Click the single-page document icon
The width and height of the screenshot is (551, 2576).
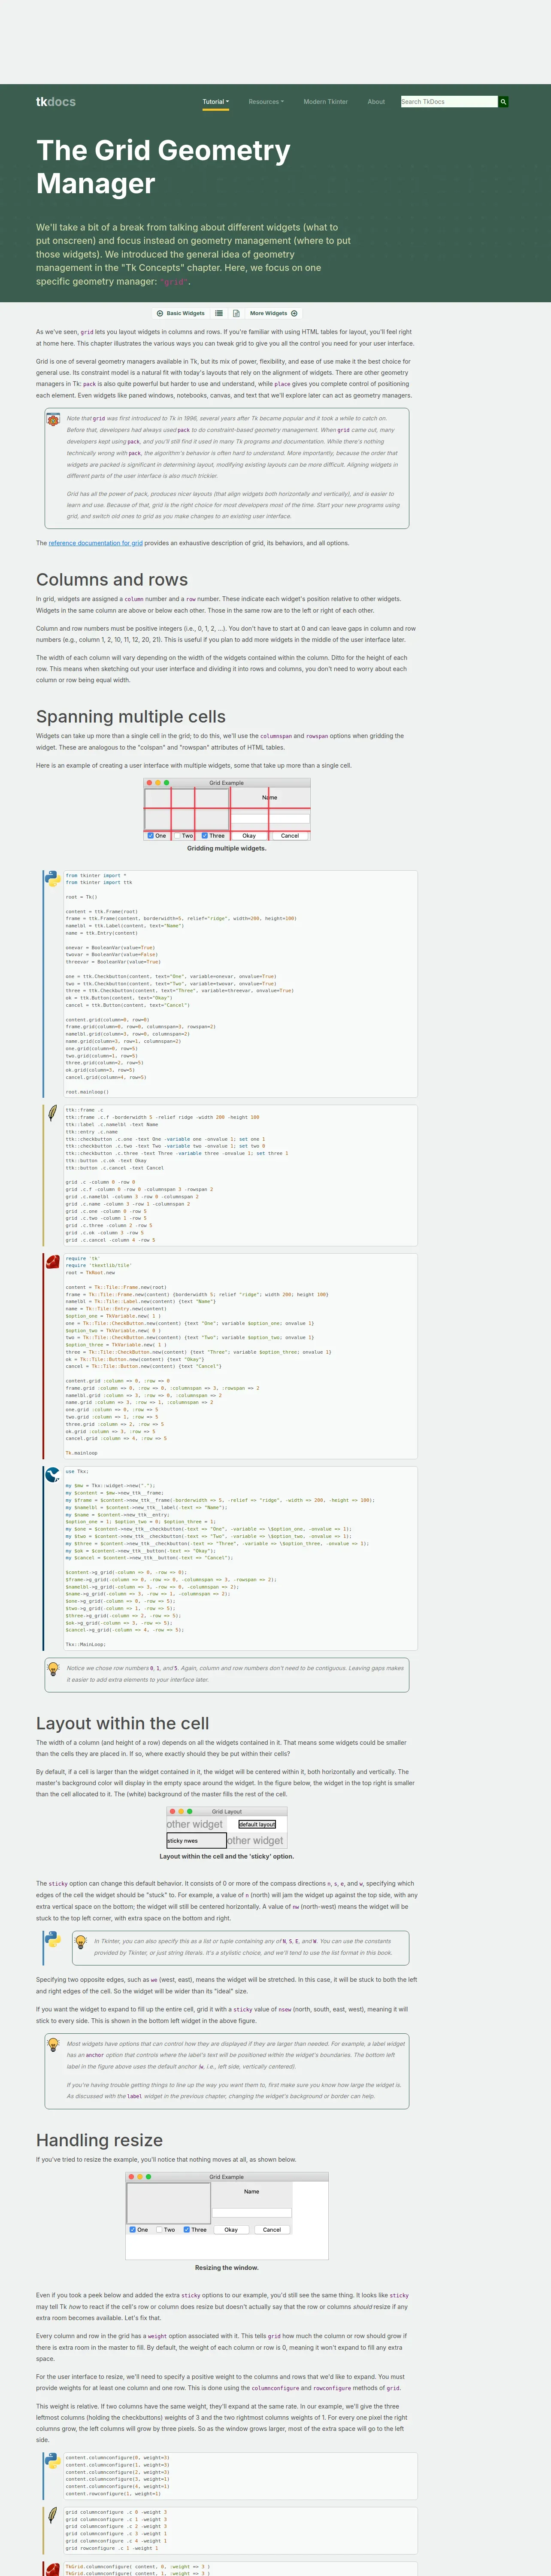click(236, 313)
